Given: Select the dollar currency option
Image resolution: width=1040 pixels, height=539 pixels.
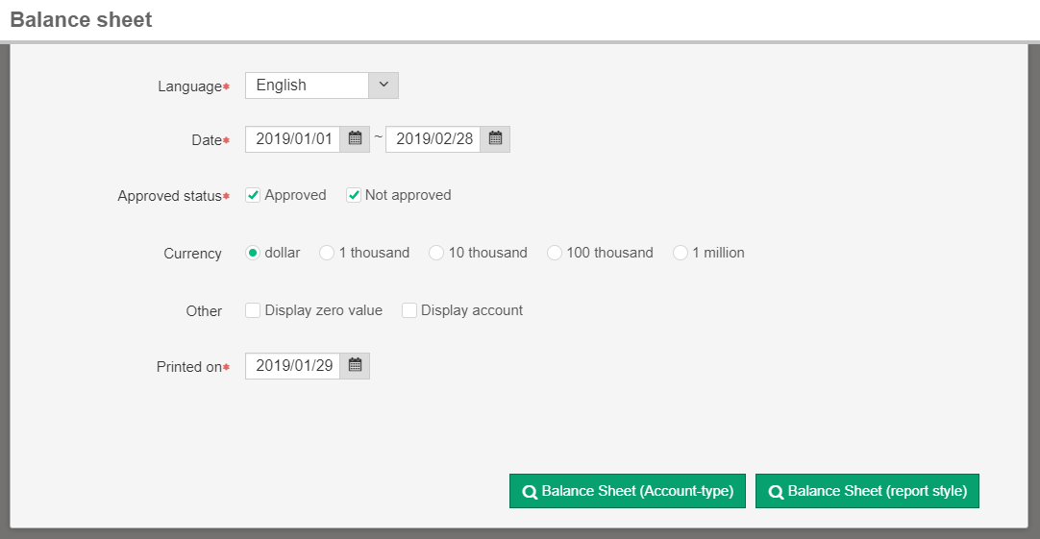Looking at the screenshot, I should (253, 253).
